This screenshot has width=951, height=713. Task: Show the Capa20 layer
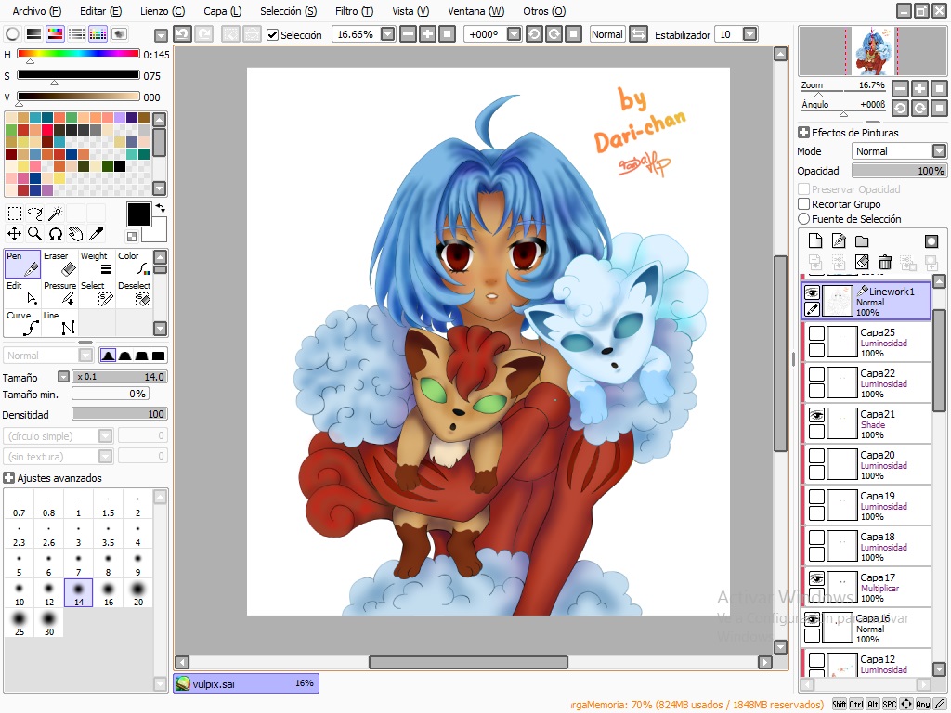[816, 456]
